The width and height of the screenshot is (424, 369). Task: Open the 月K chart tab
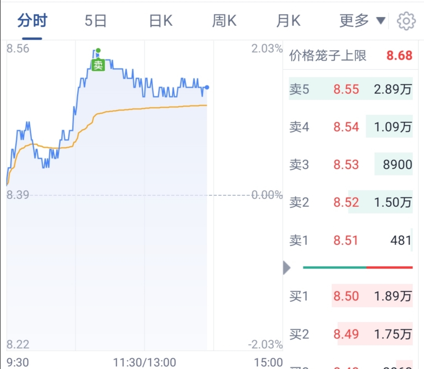pos(288,21)
